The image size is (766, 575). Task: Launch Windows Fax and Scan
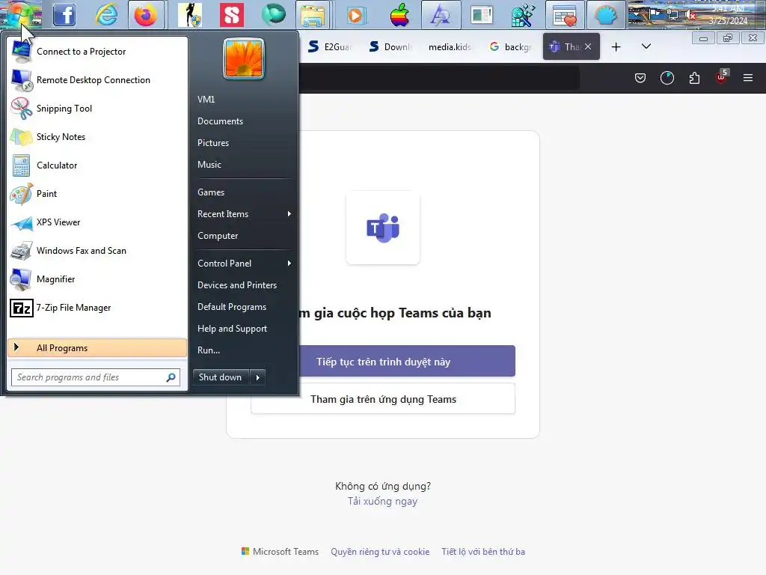[97, 250]
